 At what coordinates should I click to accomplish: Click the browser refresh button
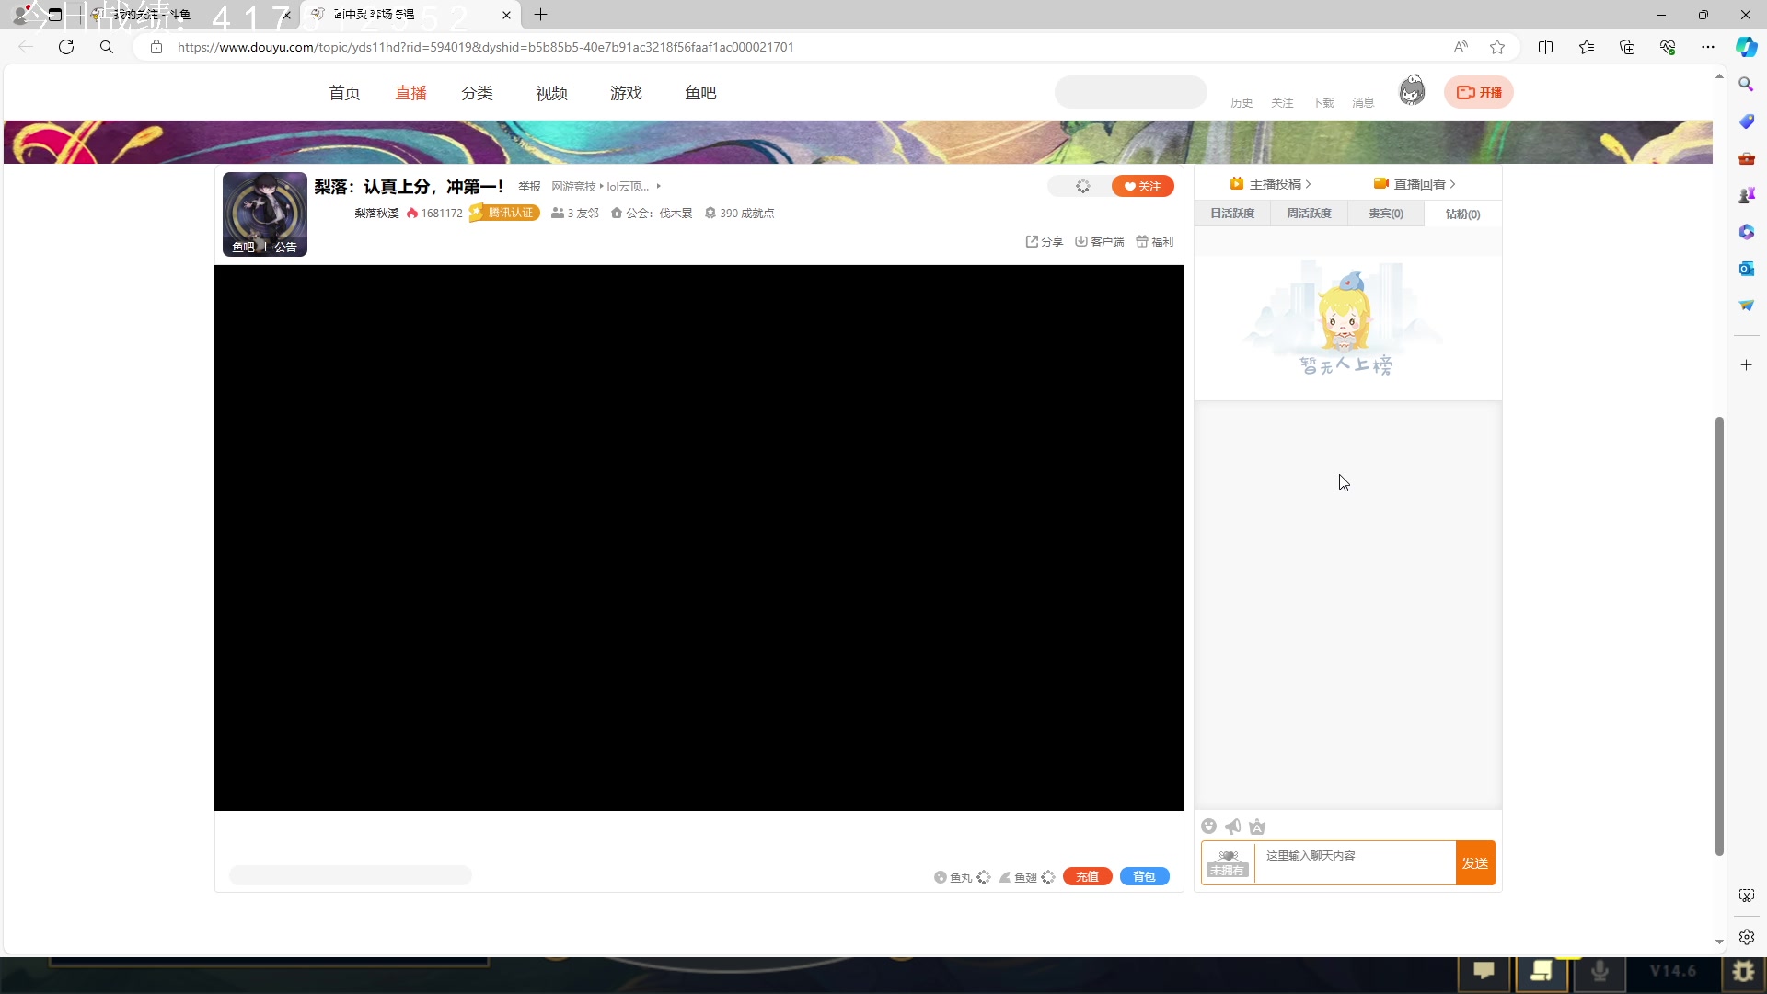coord(66,47)
